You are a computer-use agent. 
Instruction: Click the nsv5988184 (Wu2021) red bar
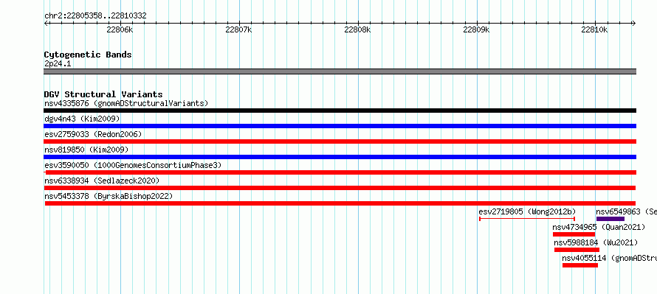(577, 250)
